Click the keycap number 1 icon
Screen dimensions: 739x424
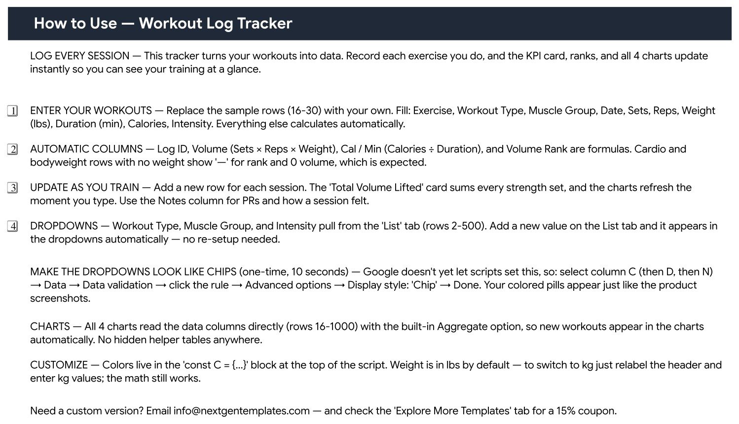click(13, 111)
